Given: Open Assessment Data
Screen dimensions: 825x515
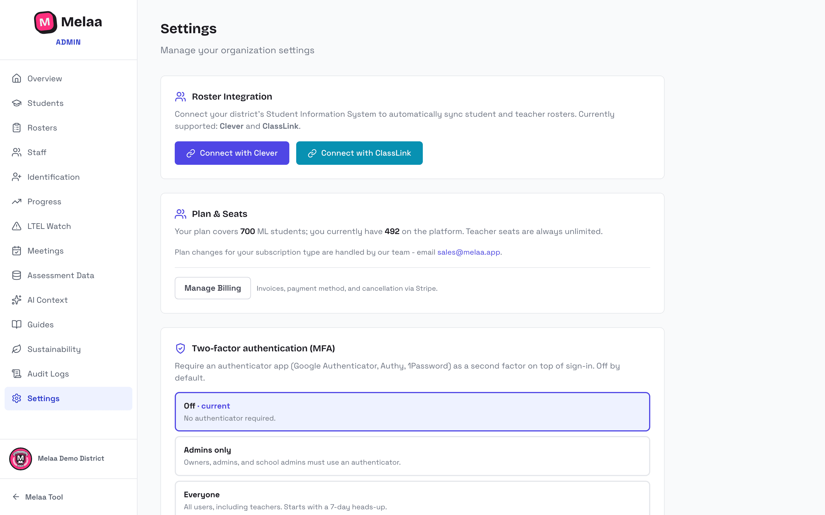Looking at the screenshot, I should pyautogui.click(x=68, y=275).
